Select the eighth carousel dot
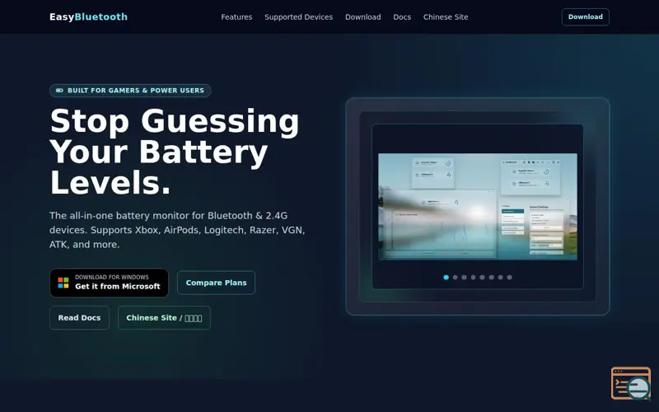659x412 pixels. point(509,277)
